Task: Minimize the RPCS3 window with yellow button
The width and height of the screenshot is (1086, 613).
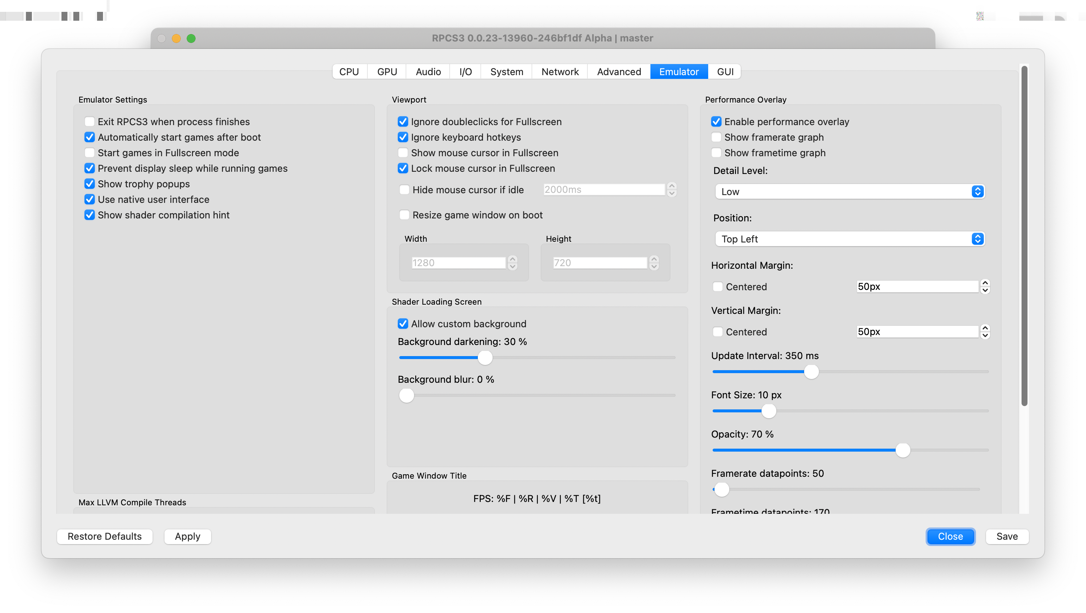Action: pyautogui.click(x=176, y=38)
